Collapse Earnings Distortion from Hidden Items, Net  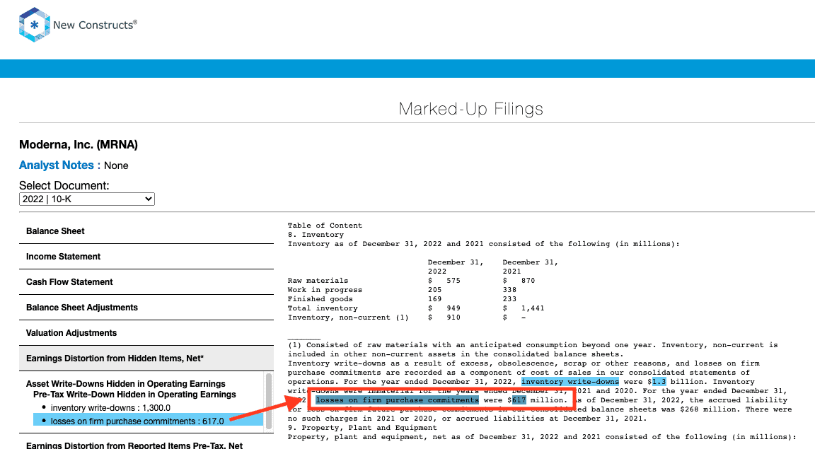(146, 358)
